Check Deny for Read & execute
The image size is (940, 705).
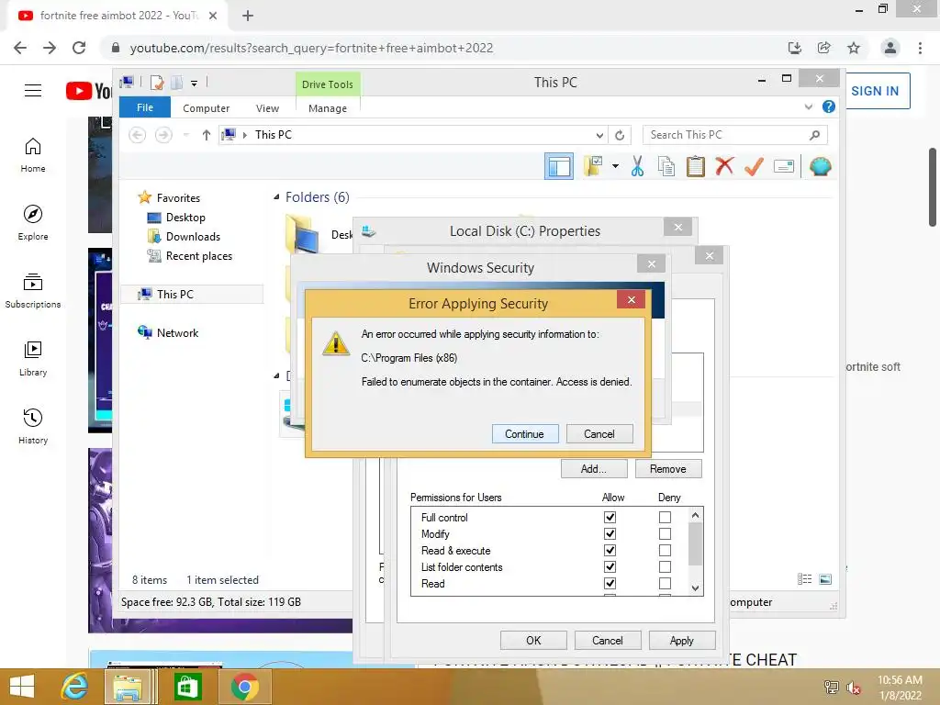pos(665,551)
